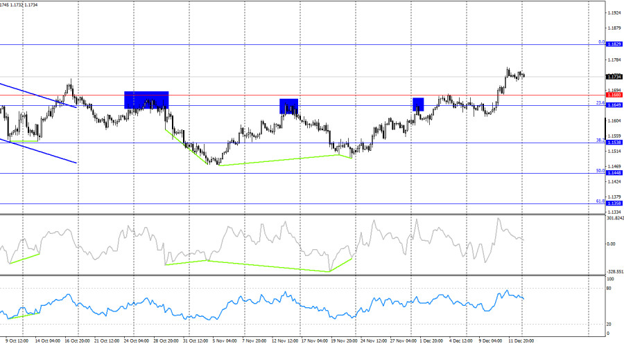This screenshot has height=346, width=624.
Task: Click the 20 level on RSI scale
Action: coord(609,325)
